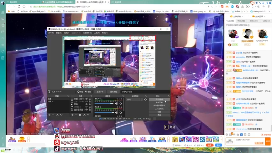Click the Select Font (选择字体) button
The image size is (272, 153).
point(100,92)
